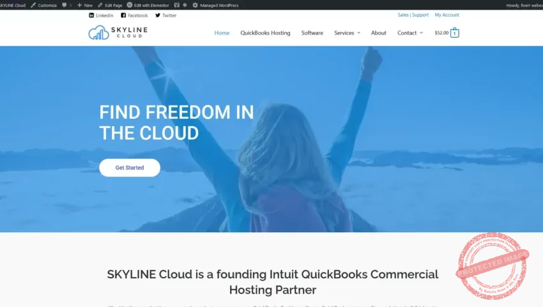Expand the Services dropdown menu
The height and width of the screenshot is (307, 543).
[347, 33]
